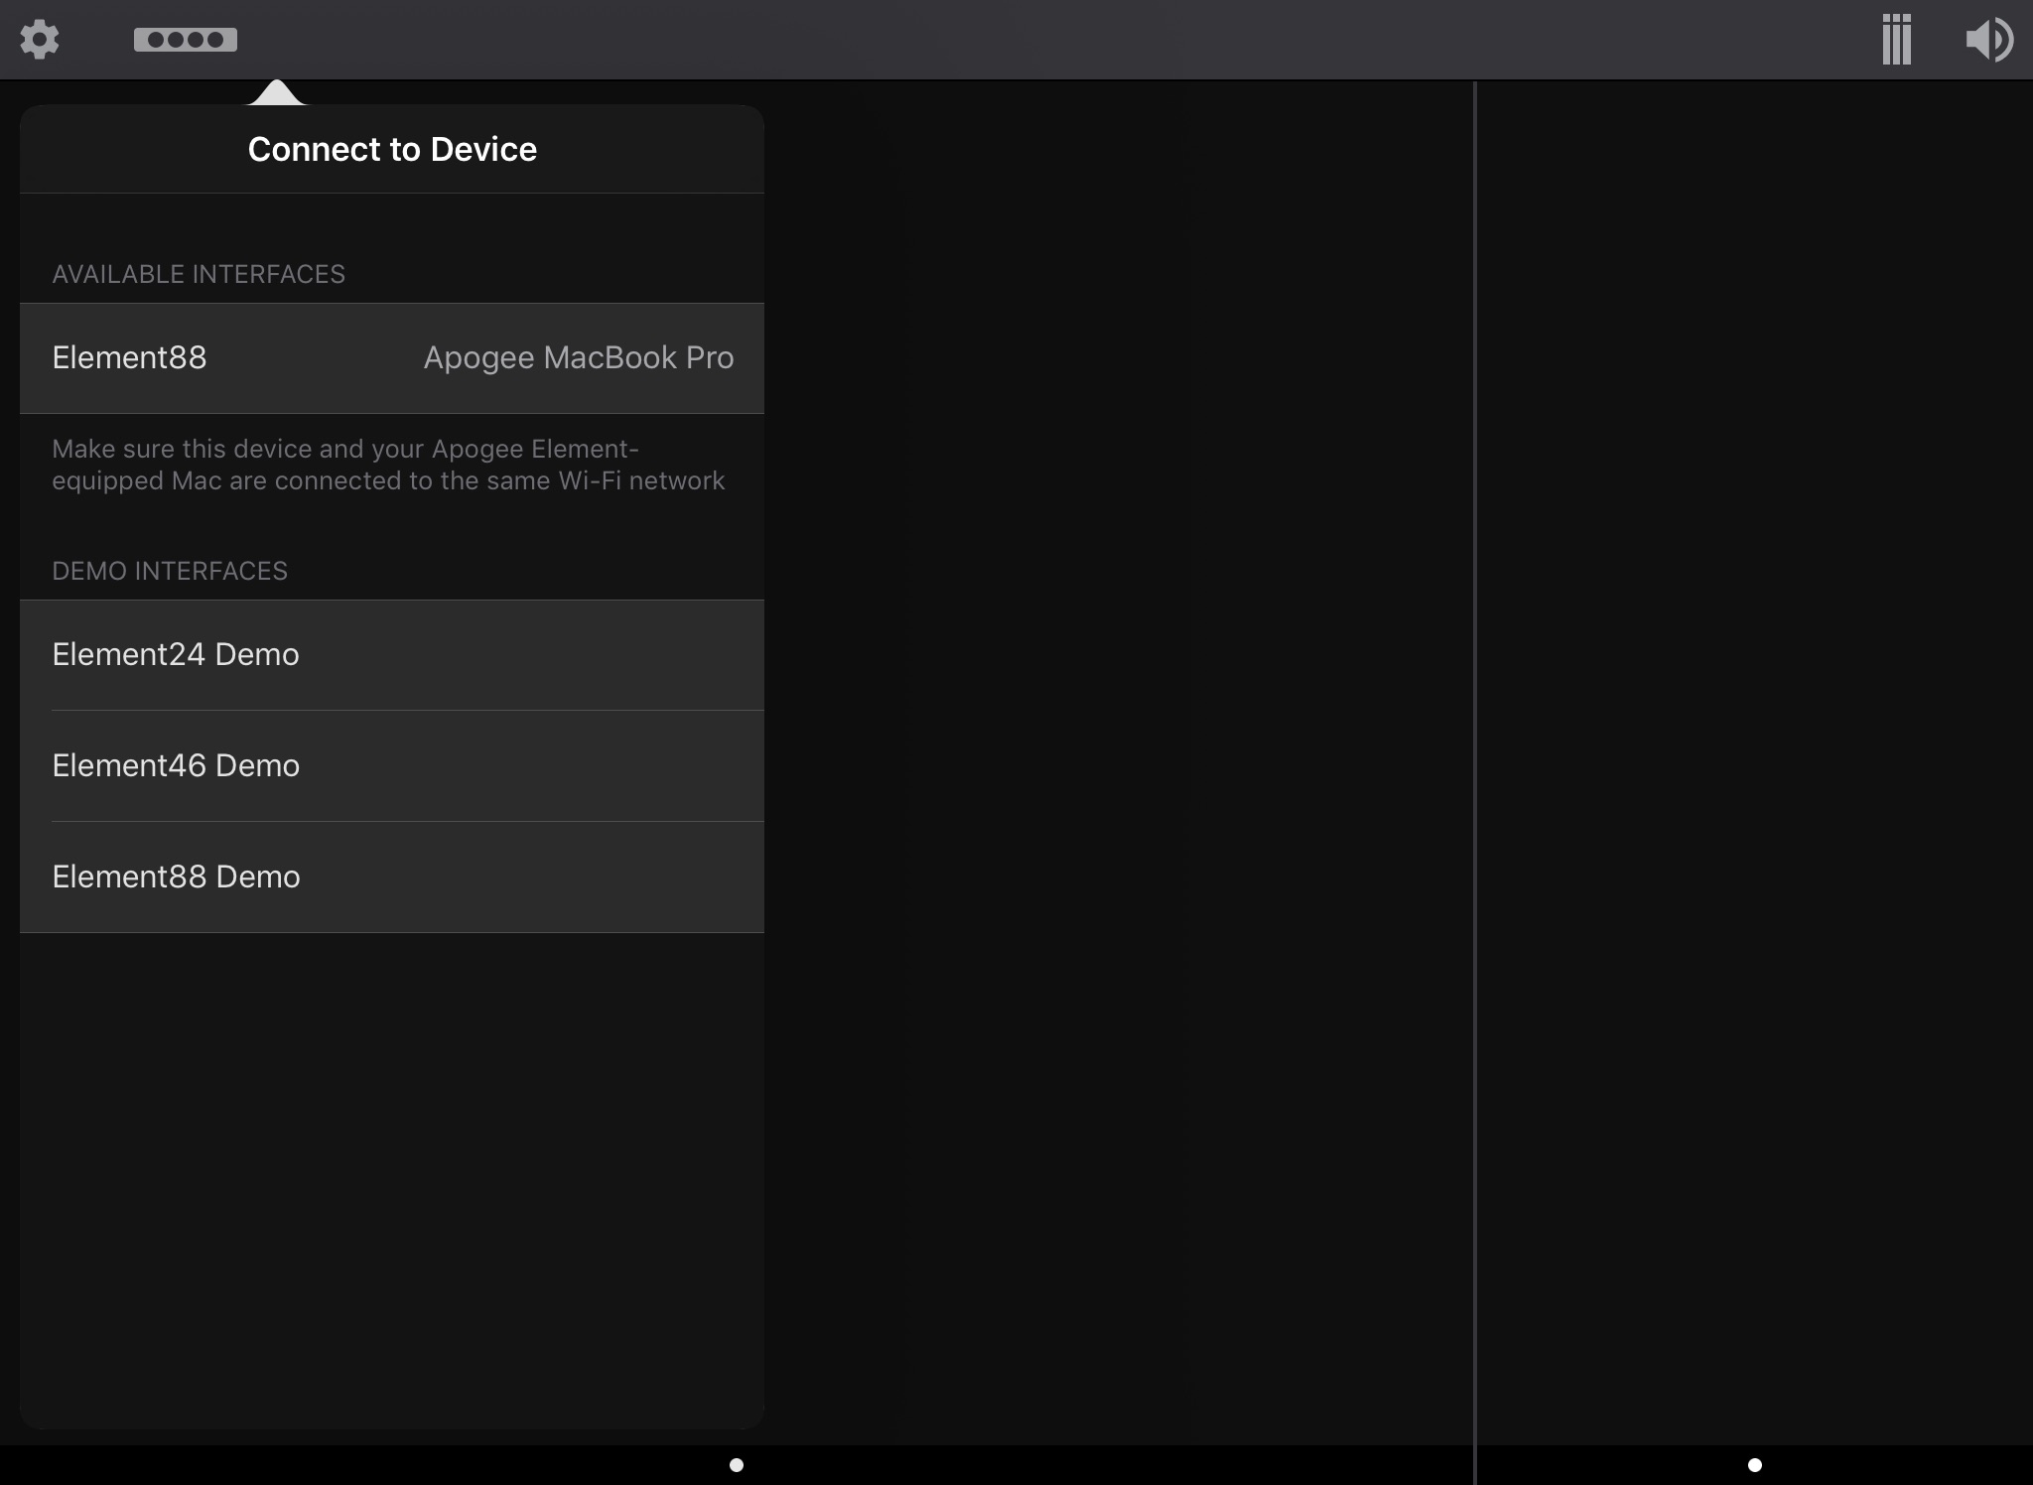Click the speaker output icon
Image resolution: width=2033 pixels, height=1485 pixels.
click(x=1988, y=40)
